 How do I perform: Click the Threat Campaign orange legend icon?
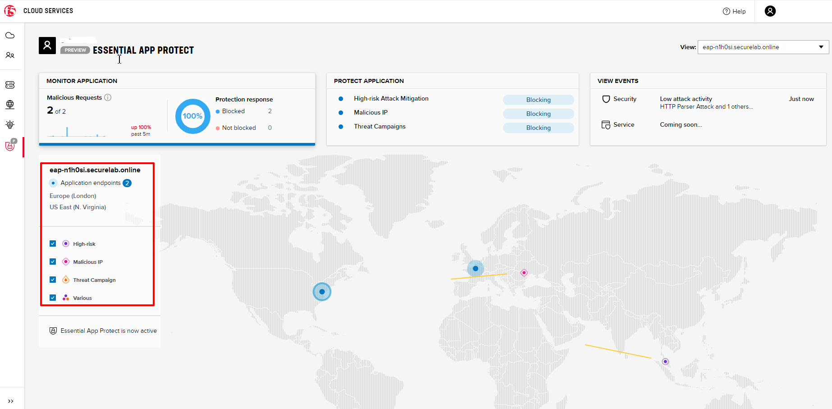66,280
